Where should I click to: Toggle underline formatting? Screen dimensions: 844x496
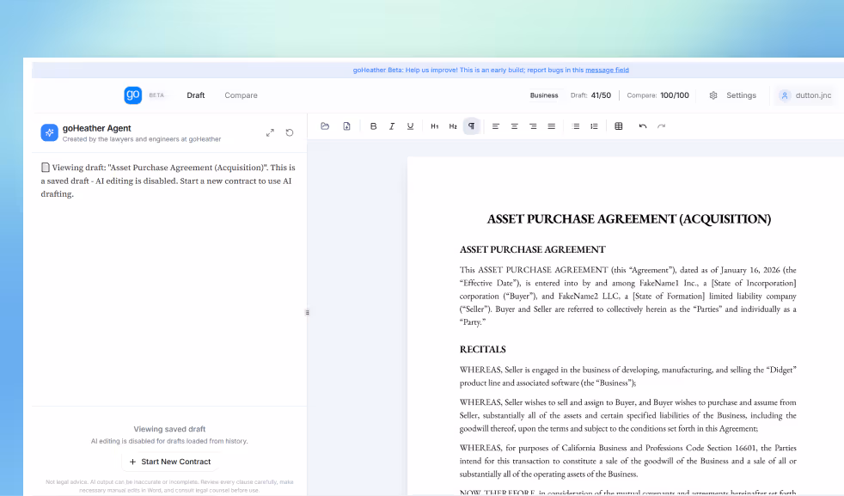410,126
